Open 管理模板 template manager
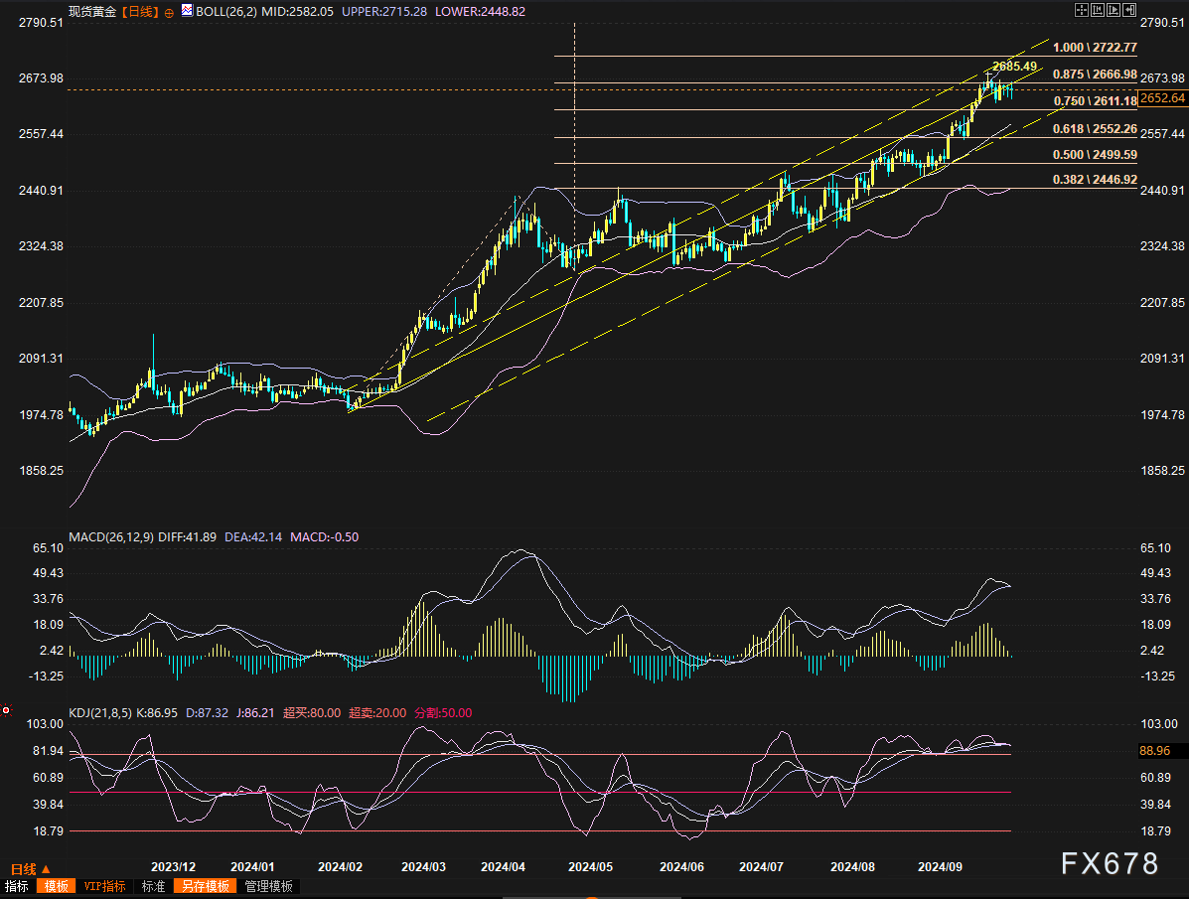Image resolution: width=1189 pixels, height=899 pixels. pos(269,886)
